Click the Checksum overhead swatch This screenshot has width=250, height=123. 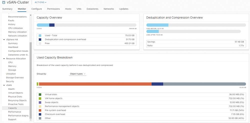pos(40,114)
